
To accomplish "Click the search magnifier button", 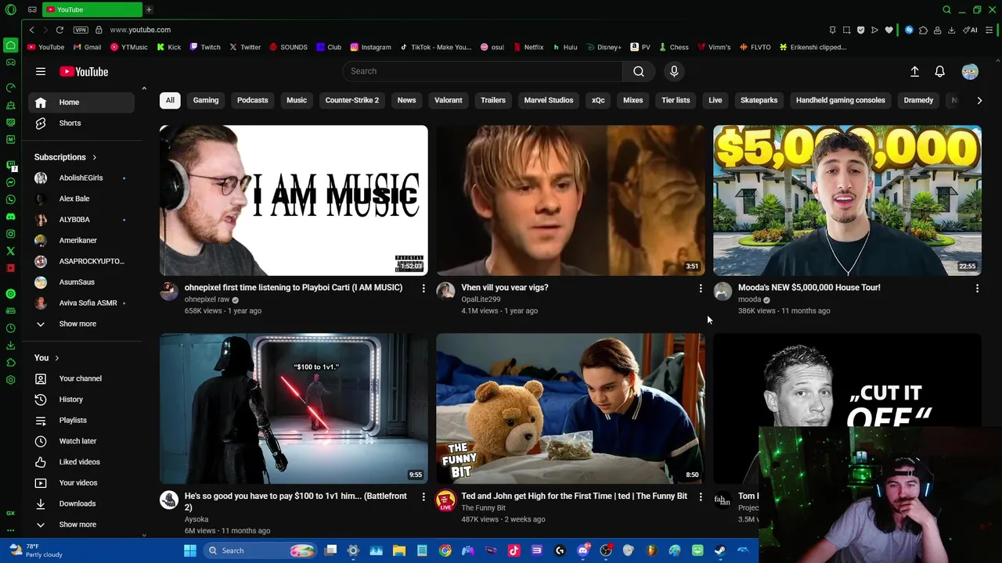I will (639, 71).
